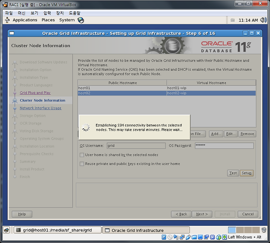Click the 11:14 AM clock
This screenshot has width=270, height=243.
248,20
